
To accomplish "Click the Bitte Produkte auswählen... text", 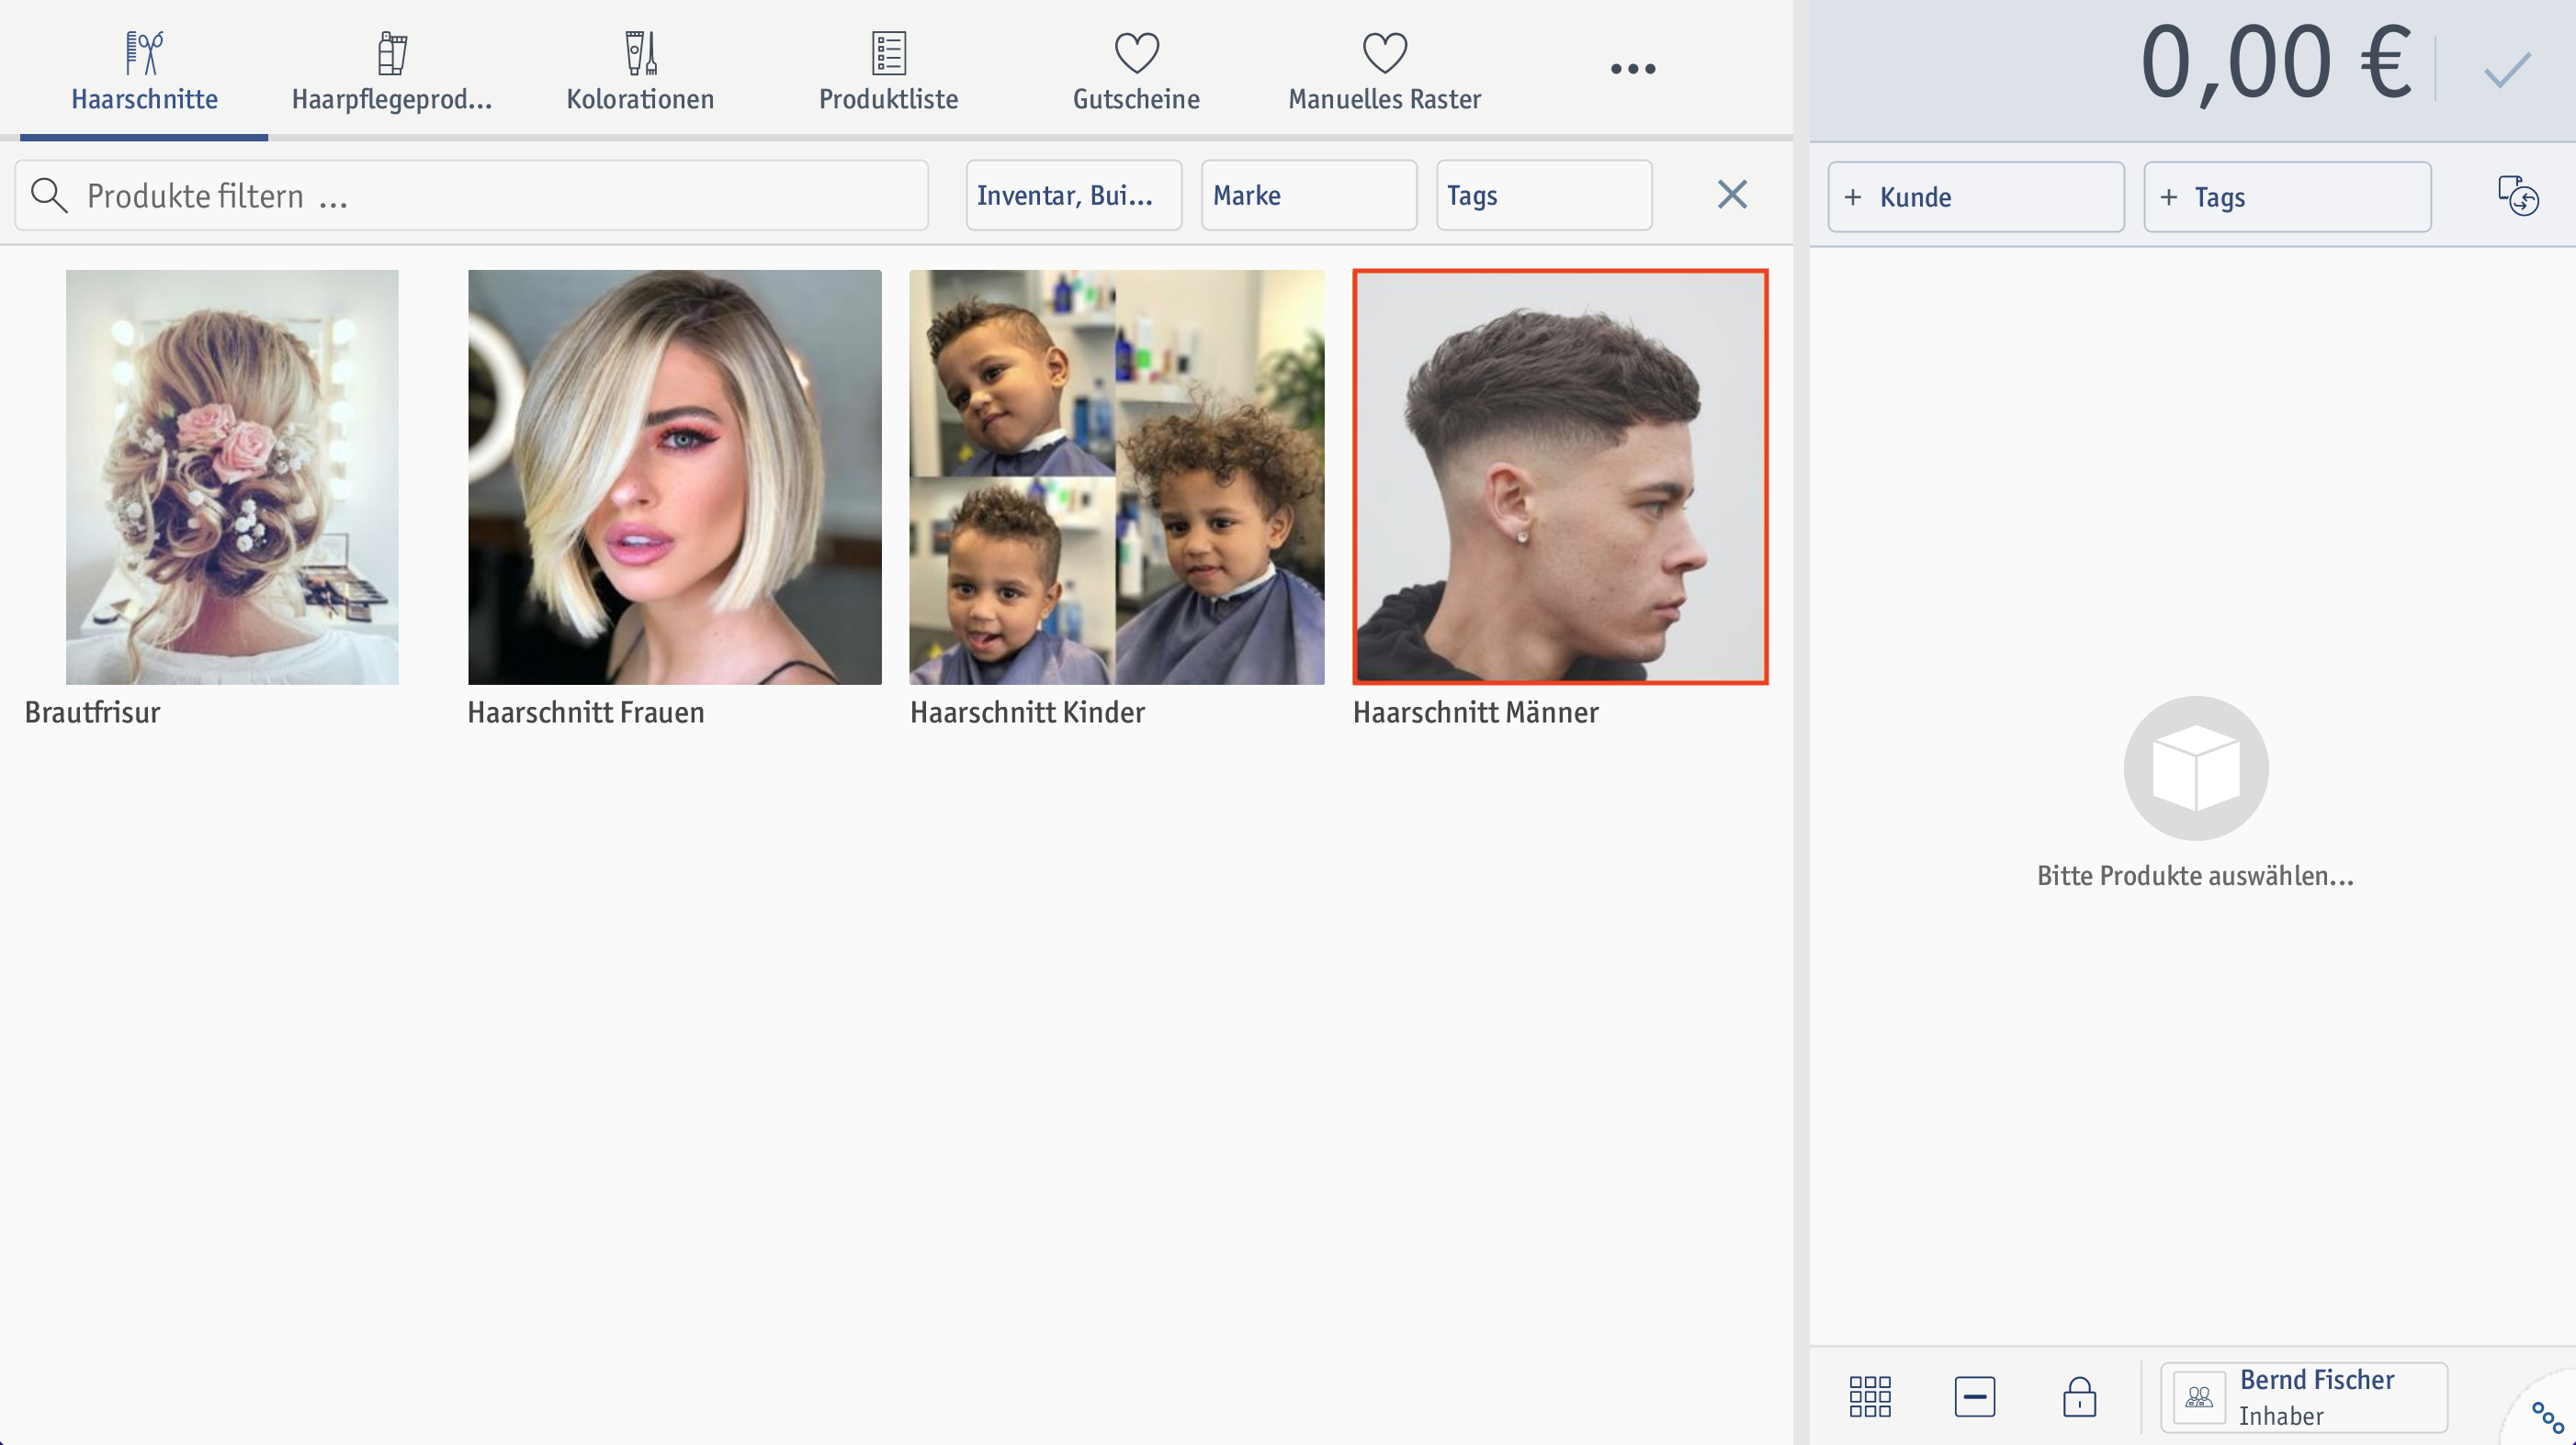I will point(2196,876).
